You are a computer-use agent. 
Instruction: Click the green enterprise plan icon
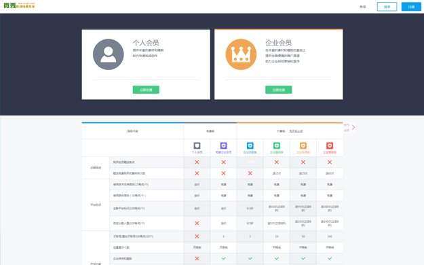(277, 146)
